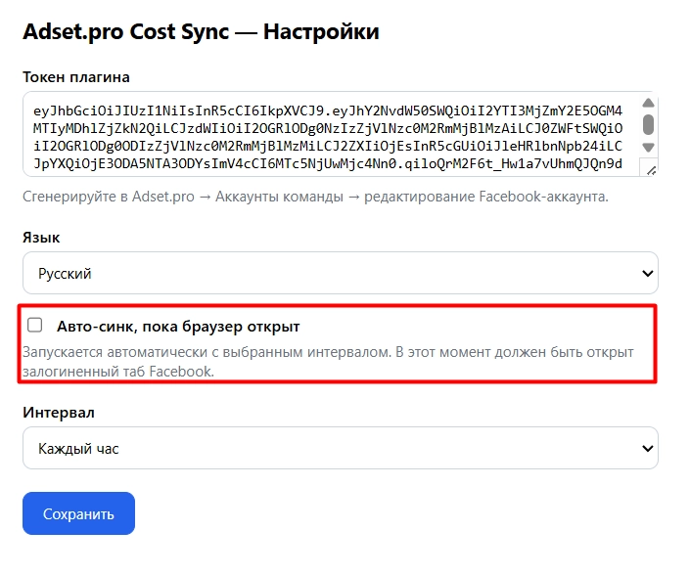690x575 pixels.
Task: Click the hint text starting with Сгенерируйте в Adset.pro
Action: tap(315, 196)
